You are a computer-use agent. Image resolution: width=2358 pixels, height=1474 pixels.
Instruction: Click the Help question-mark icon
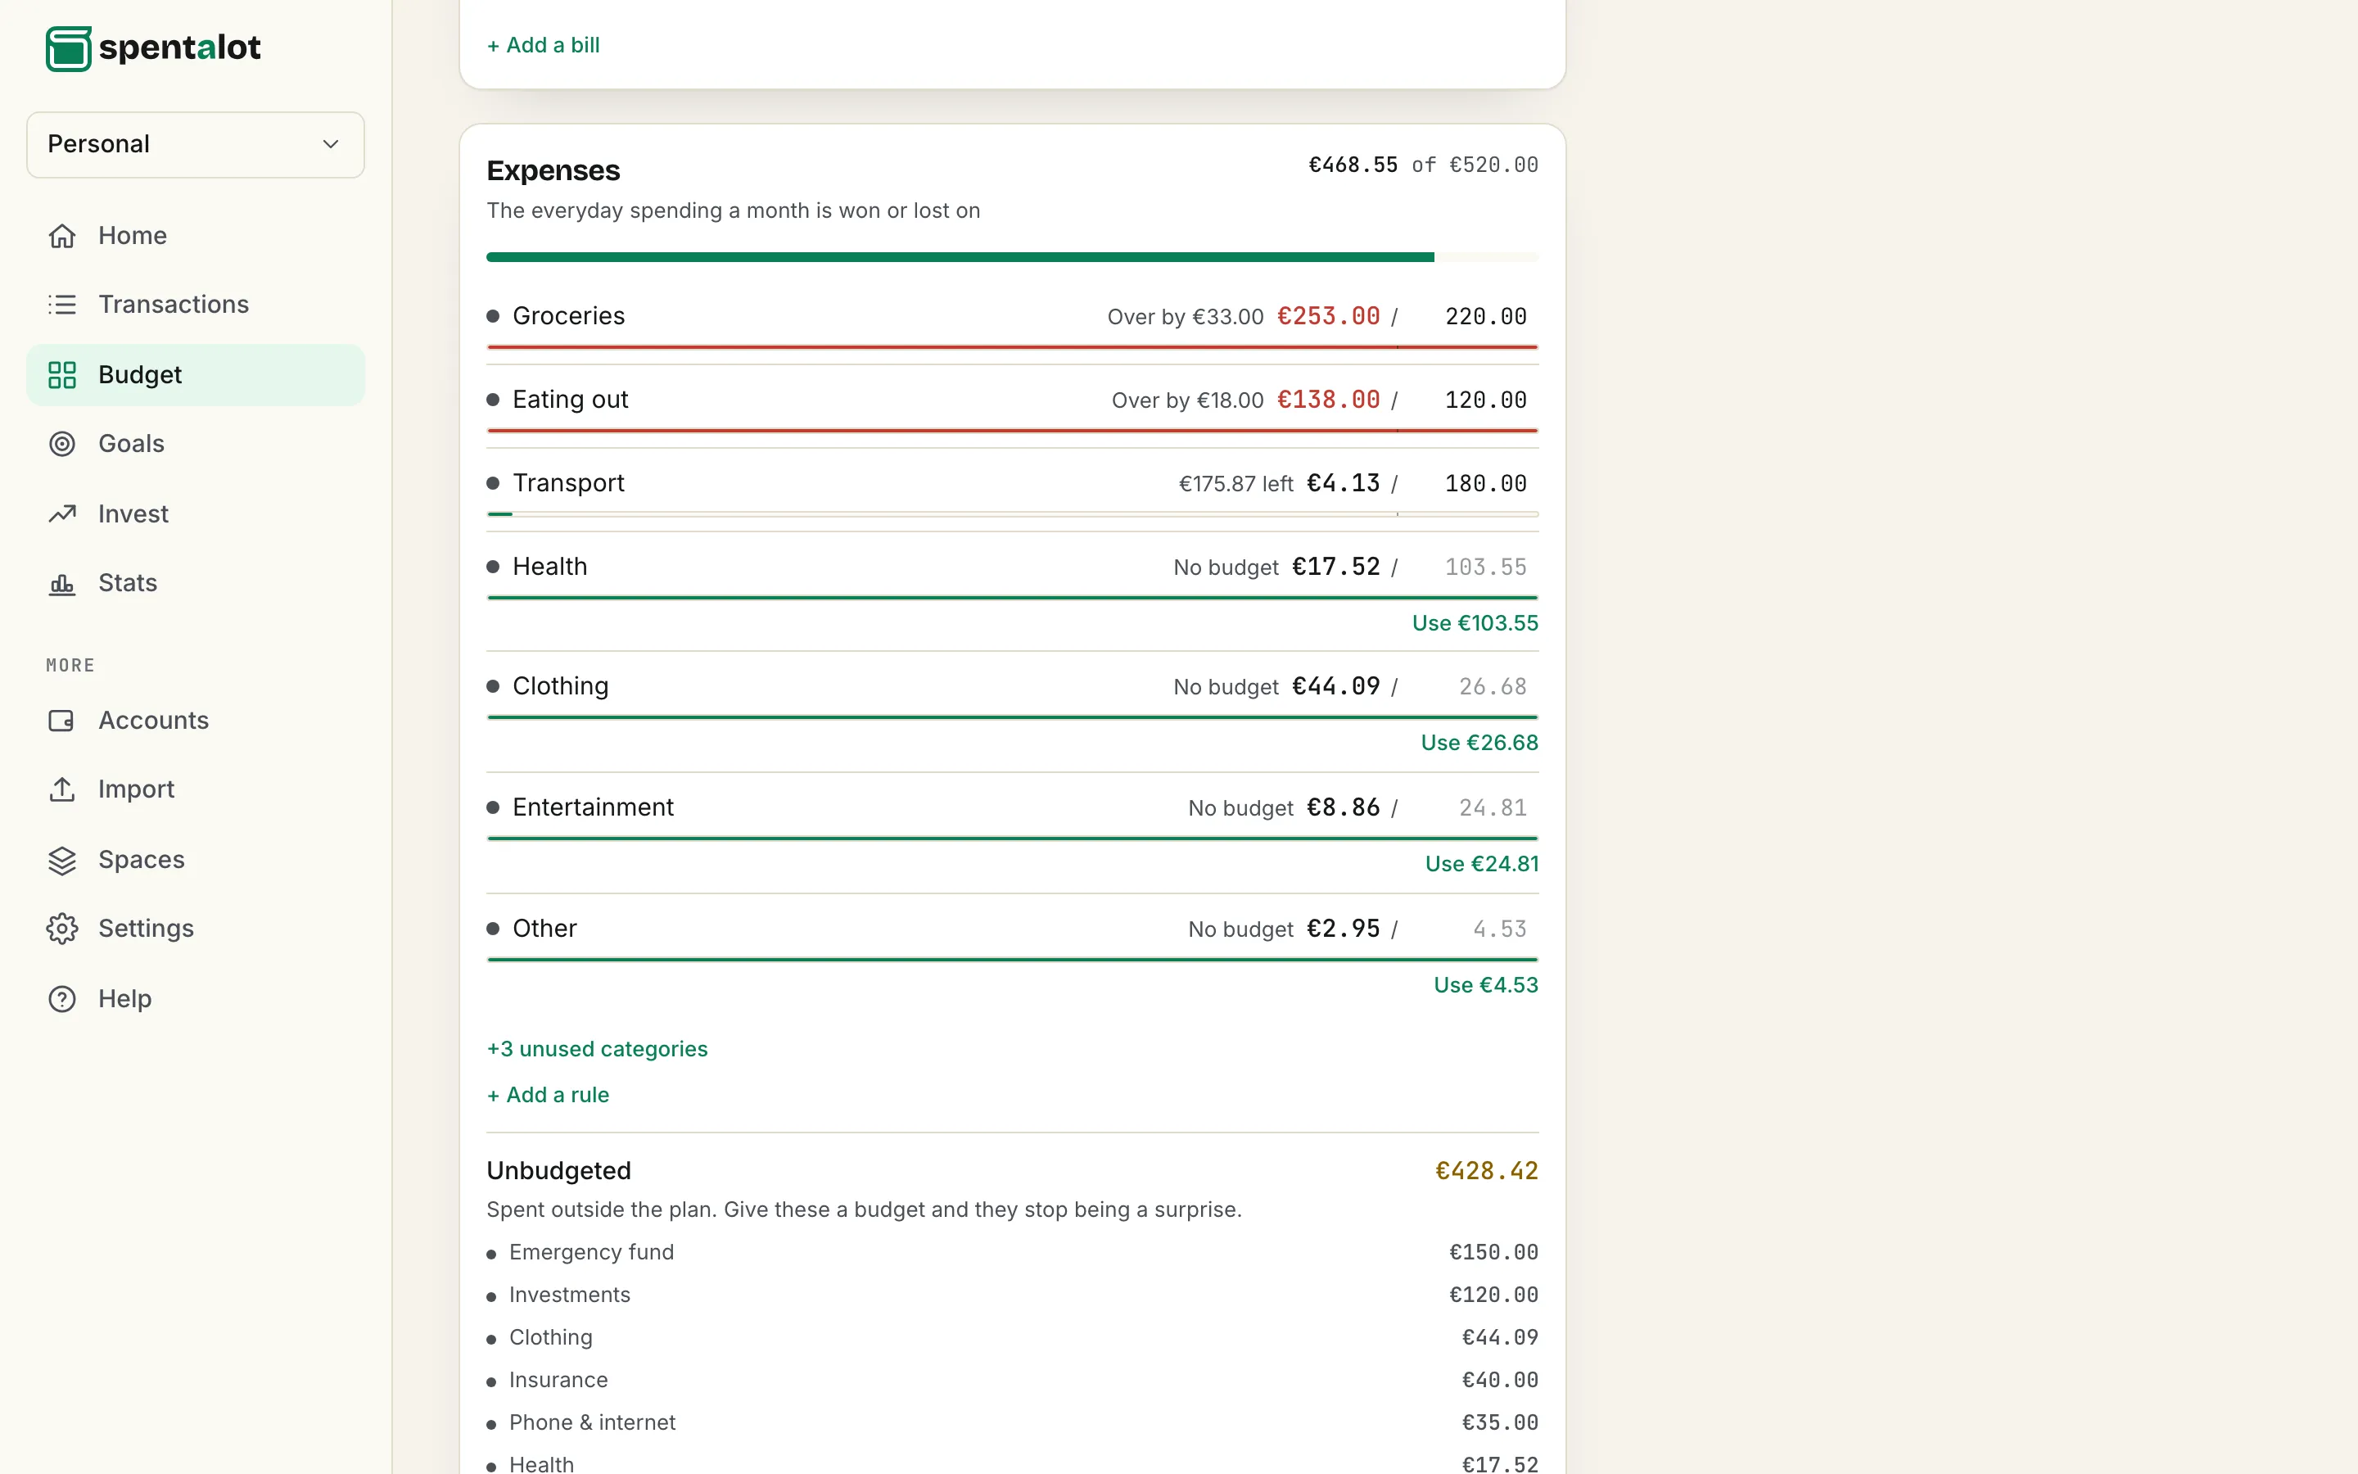click(x=62, y=999)
